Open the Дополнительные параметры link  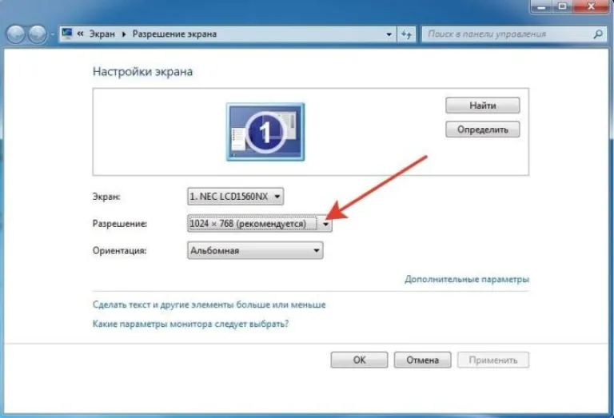(467, 280)
